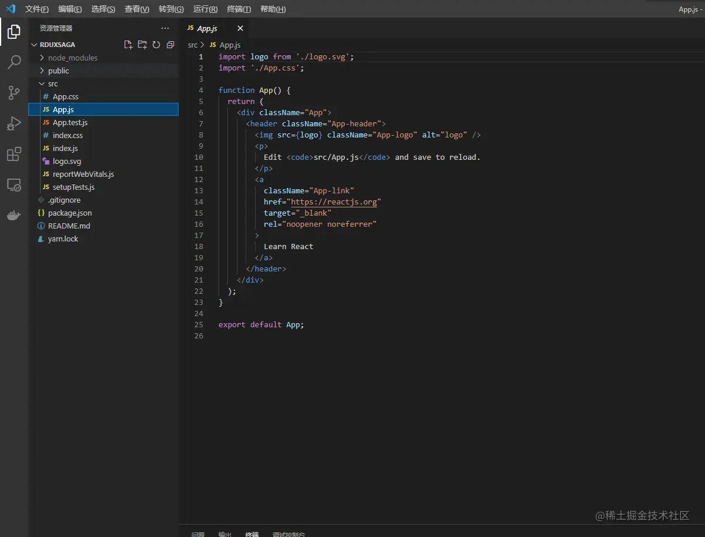Click the braces icon beside package.json
Image resolution: width=705 pixels, height=537 pixels.
coord(41,213)
